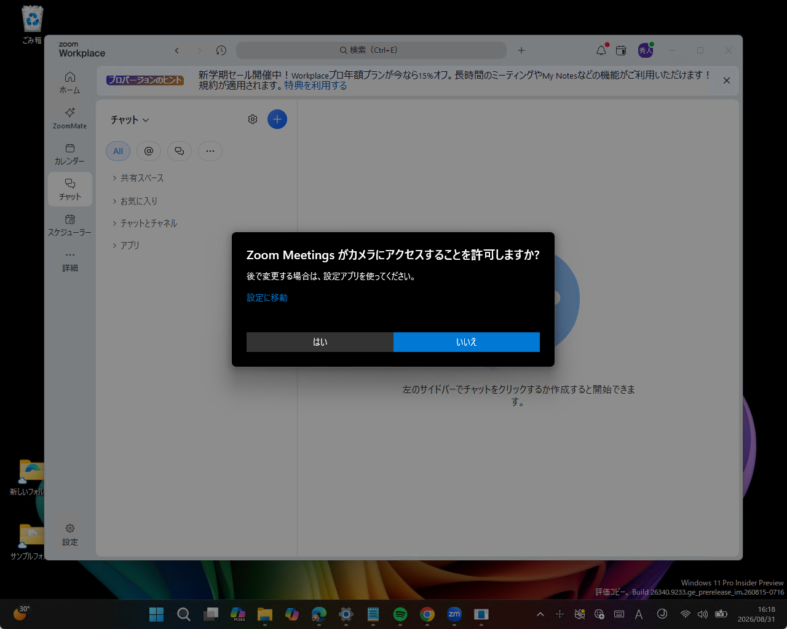This screenshot has height=629, width=787.
Task: Click the 検索 (Ctrl+E) search box
Action: [371, 50]
